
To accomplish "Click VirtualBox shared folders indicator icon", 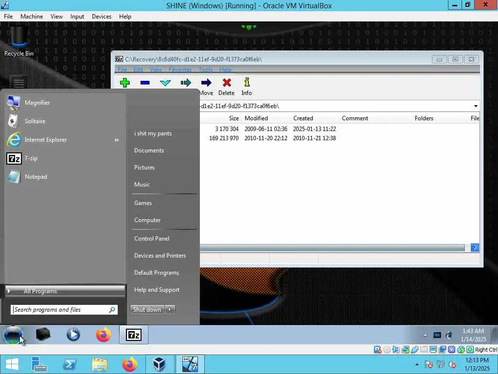I will coord(424,350).
